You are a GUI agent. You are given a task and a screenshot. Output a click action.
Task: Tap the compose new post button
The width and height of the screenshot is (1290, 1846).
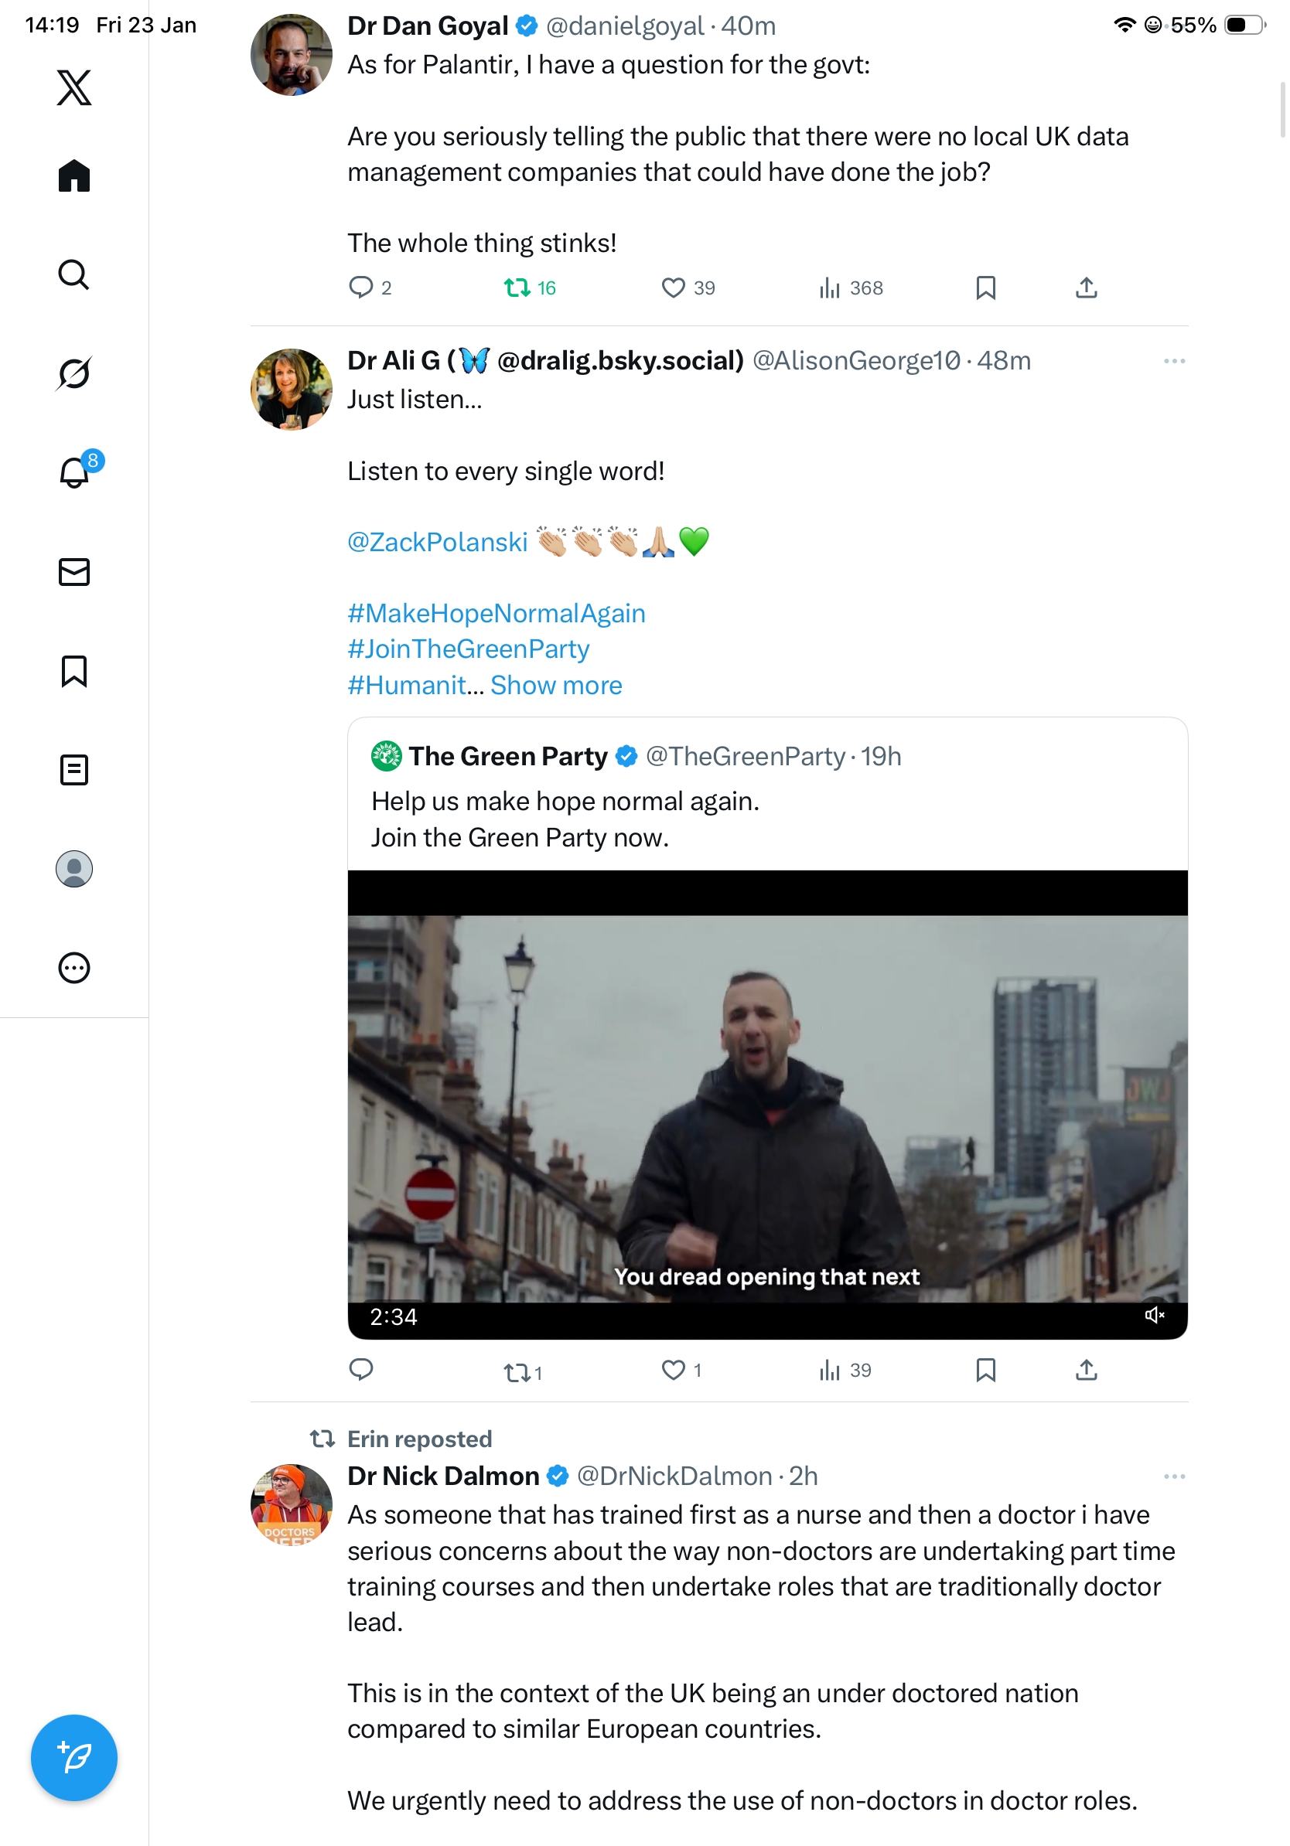click(x=74, y=1757)
